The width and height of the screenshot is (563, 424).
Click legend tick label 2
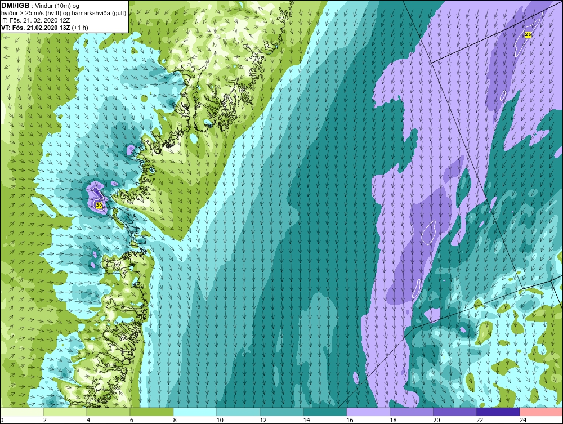pos(45,420)
